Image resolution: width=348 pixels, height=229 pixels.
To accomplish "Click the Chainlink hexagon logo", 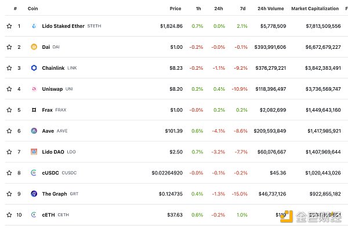I will click(34, 68).
